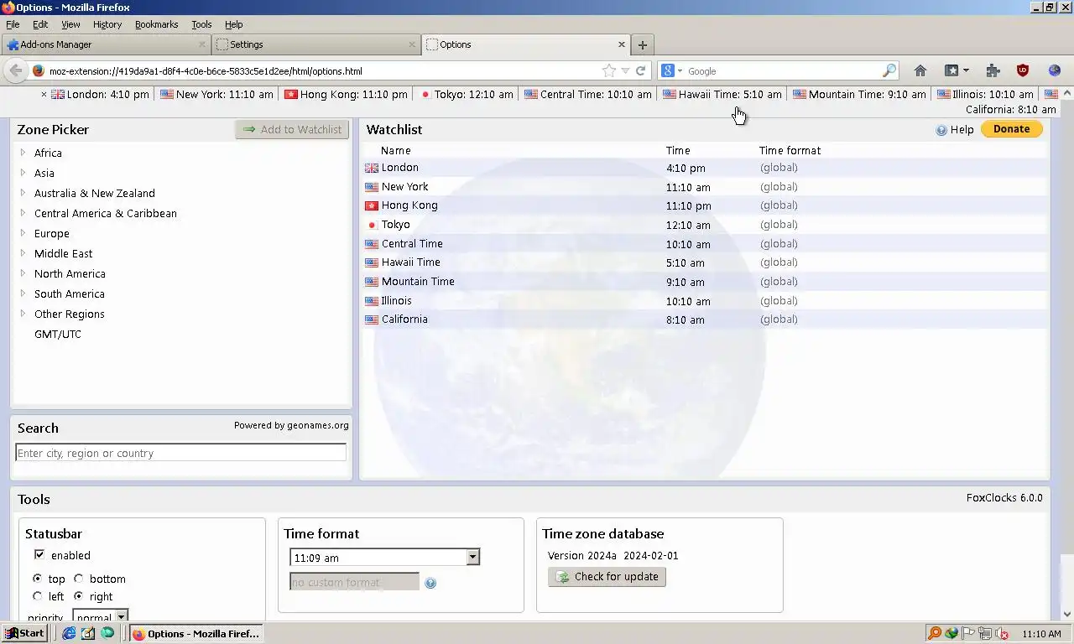1074x644 pixels.
Task: Click the muted volume tray icon
Action: point(1002,634)
